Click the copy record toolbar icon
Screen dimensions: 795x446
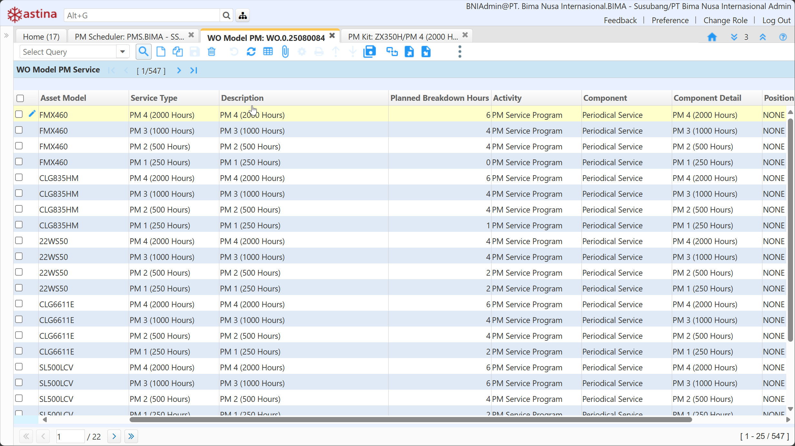pyautogui.click(x=178, y=52)
